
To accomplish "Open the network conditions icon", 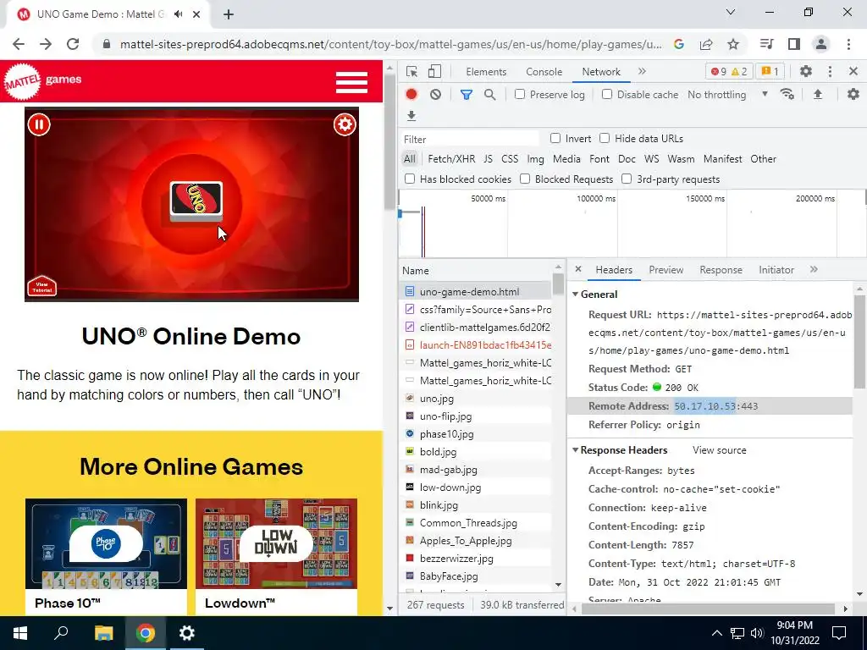I will click(787, 95).
